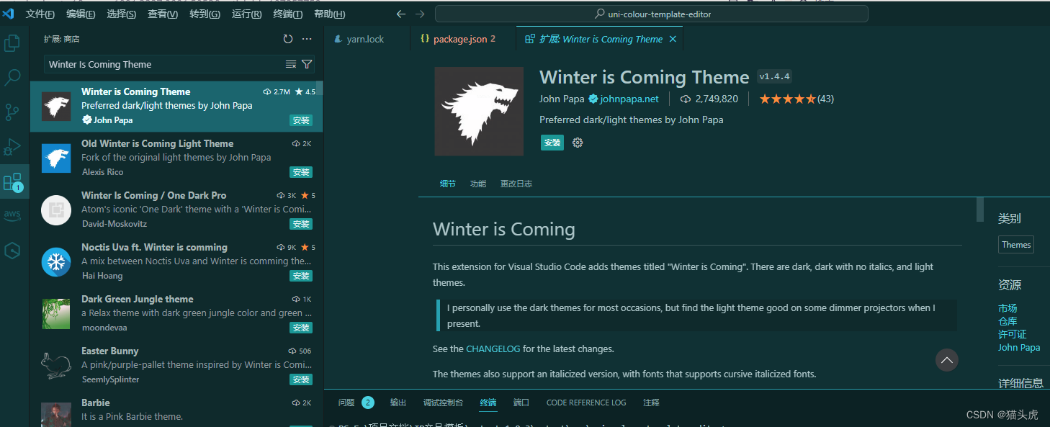
Task: Click the clear search results icon
Action: coord(291,64)
